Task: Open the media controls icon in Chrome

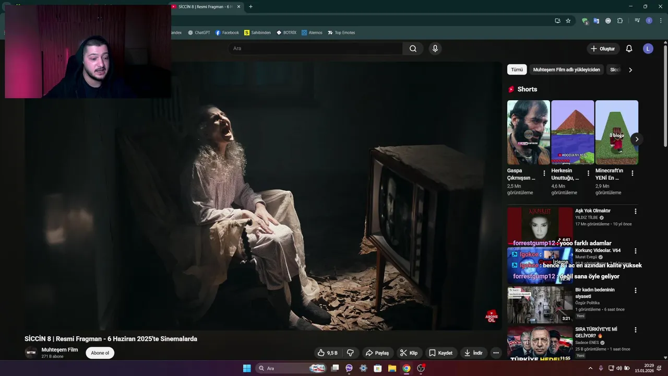Action: [x=637, y=21]
